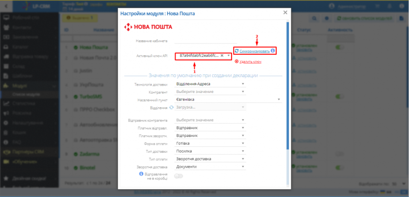Open Партнеры CRM in the sidebar
This screenshot has width=409, height=197.
tap(29, 152)
